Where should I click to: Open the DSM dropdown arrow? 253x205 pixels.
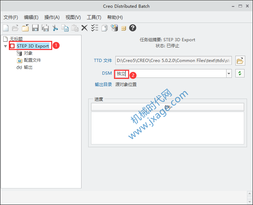coord(229,73)
